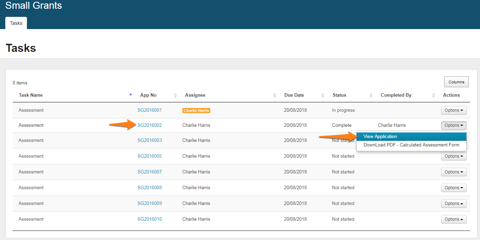Expand Options dropdown for SG2016001

coord(453,110)
